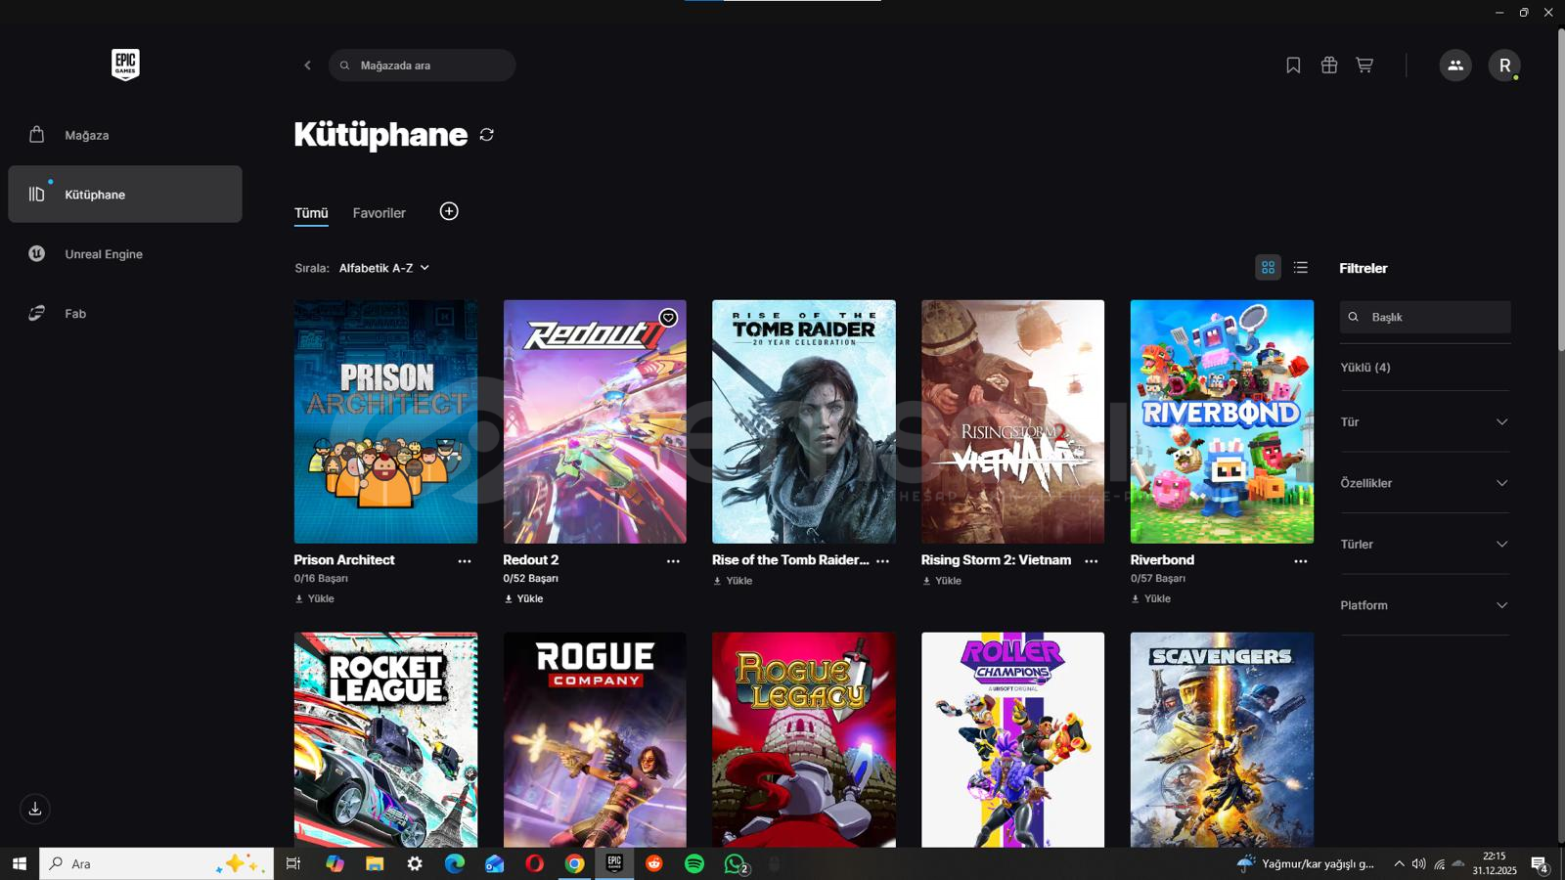Screen dimensions: 1565x880
Task: Select the Tümü tab
Action: tap(311, 213)
